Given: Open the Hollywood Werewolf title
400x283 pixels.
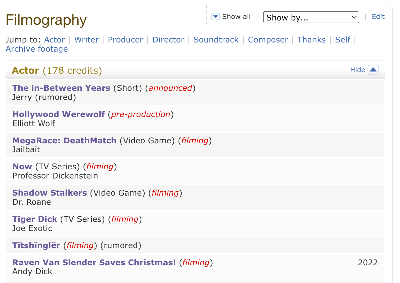Looking at the screenshot, I should (x=58, y=114).
